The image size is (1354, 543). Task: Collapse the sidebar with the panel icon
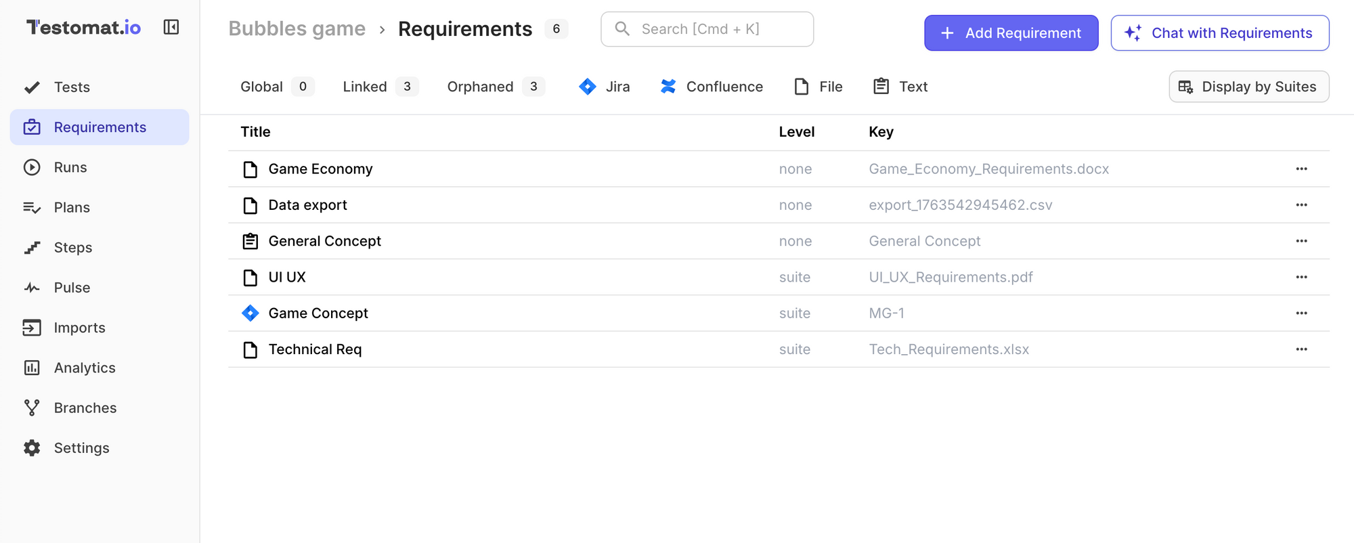171,27
